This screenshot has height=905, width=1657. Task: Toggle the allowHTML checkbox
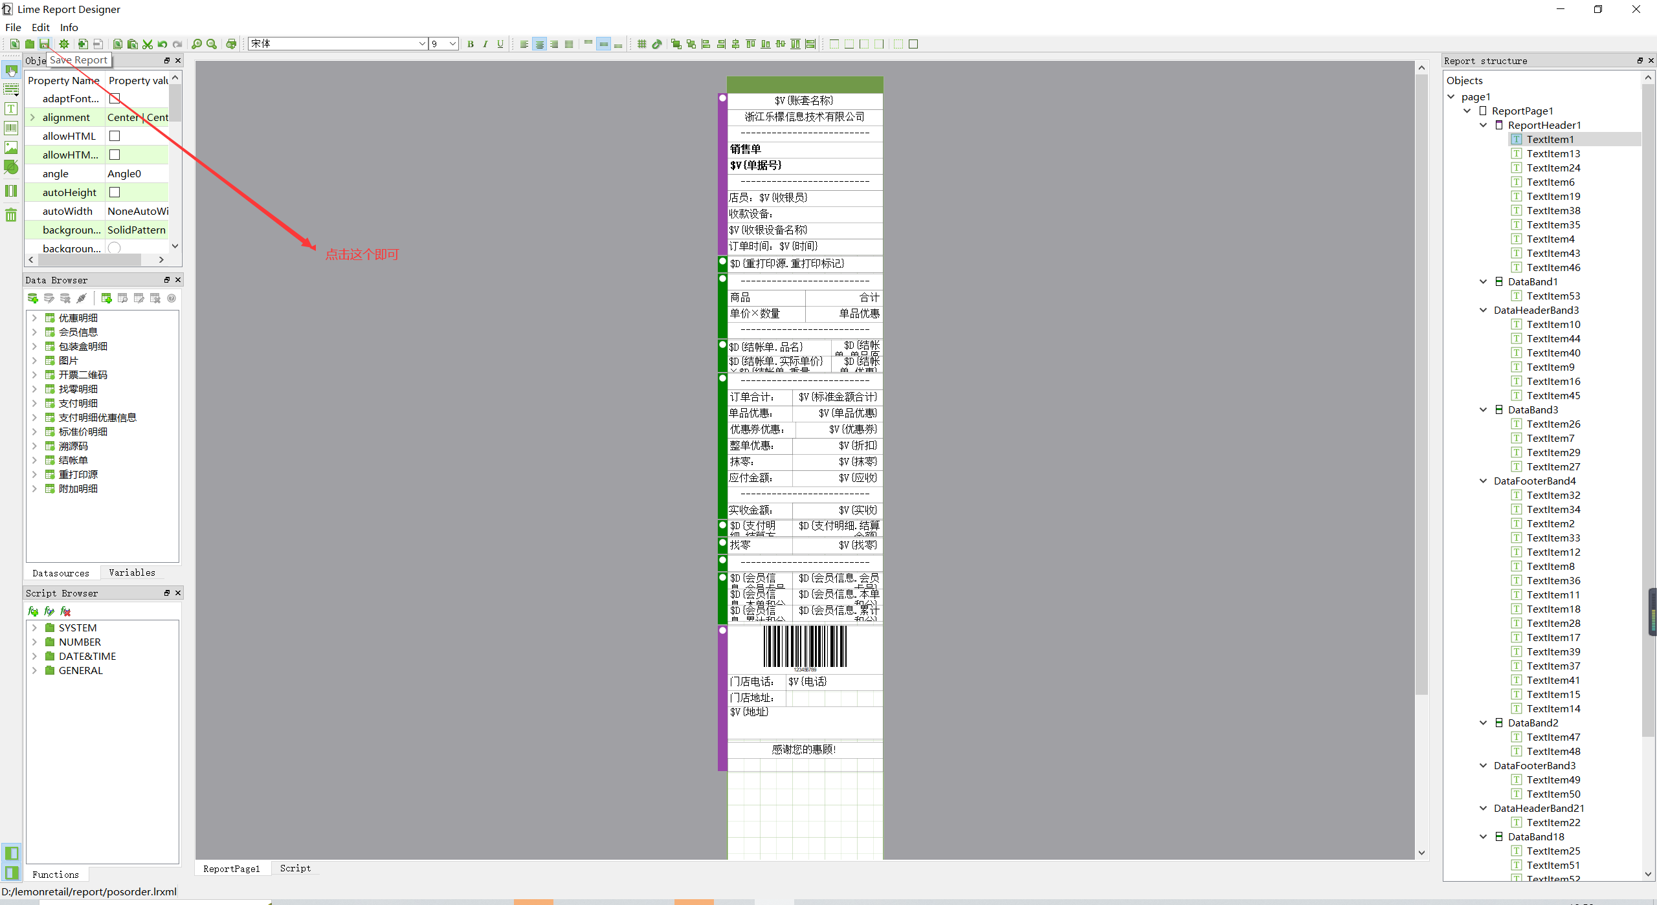pos(115,136)
